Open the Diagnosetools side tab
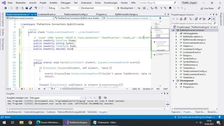Viewport: 224px width, 126px height. (221, 19)
